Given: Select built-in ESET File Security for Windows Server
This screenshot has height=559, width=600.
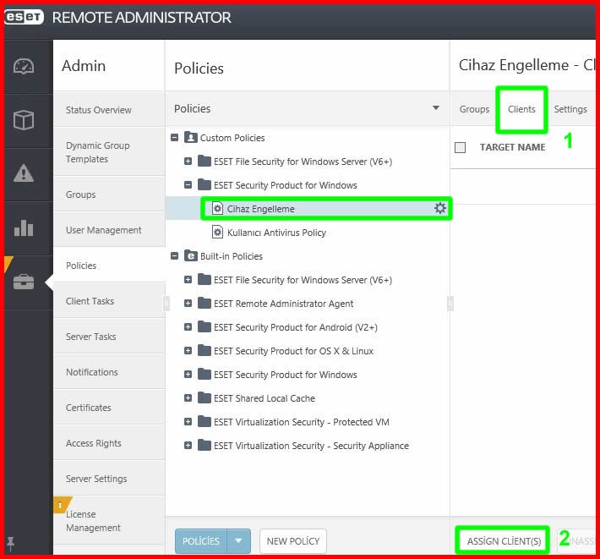Looking at the screenshot, I should pos(303,280).
